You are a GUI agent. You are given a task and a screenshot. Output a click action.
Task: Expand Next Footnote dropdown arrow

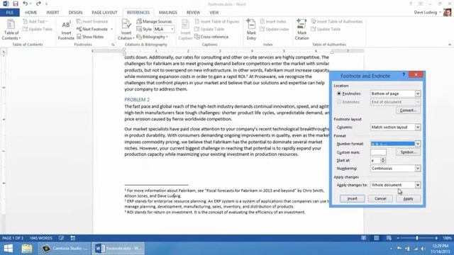coord(111,29)
